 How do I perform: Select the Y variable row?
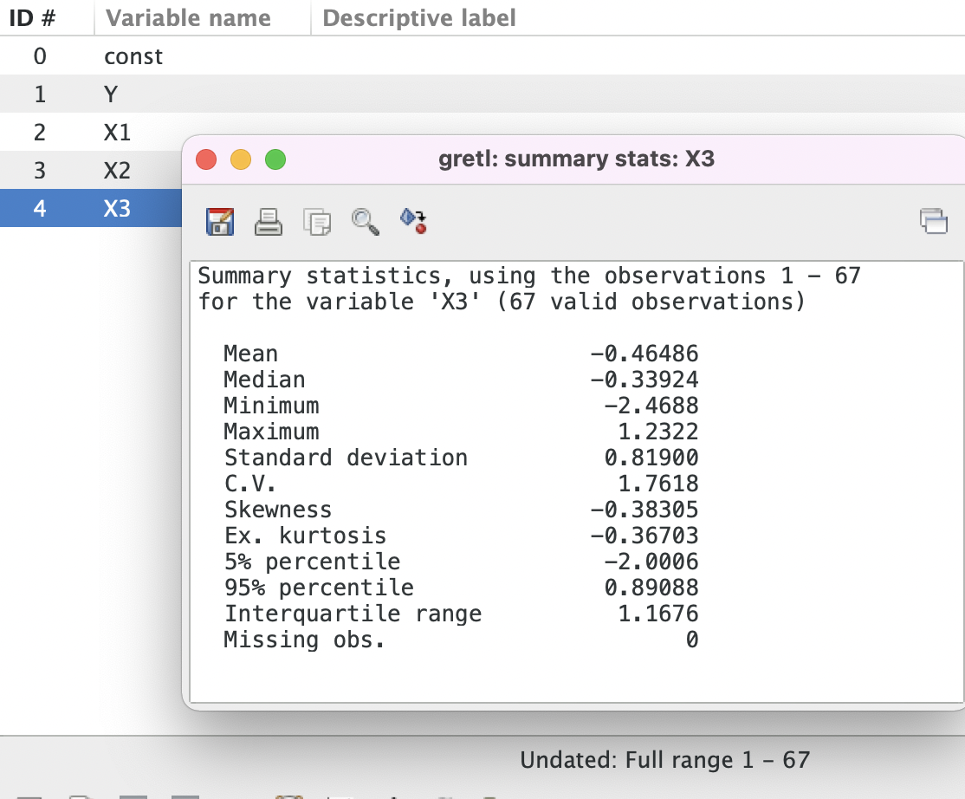[x=482, y=94]
